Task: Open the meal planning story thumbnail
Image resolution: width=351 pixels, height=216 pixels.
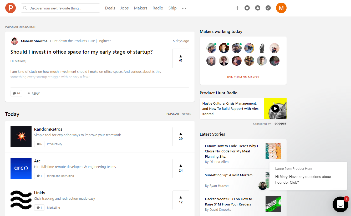Action: [x=273, y=151]
